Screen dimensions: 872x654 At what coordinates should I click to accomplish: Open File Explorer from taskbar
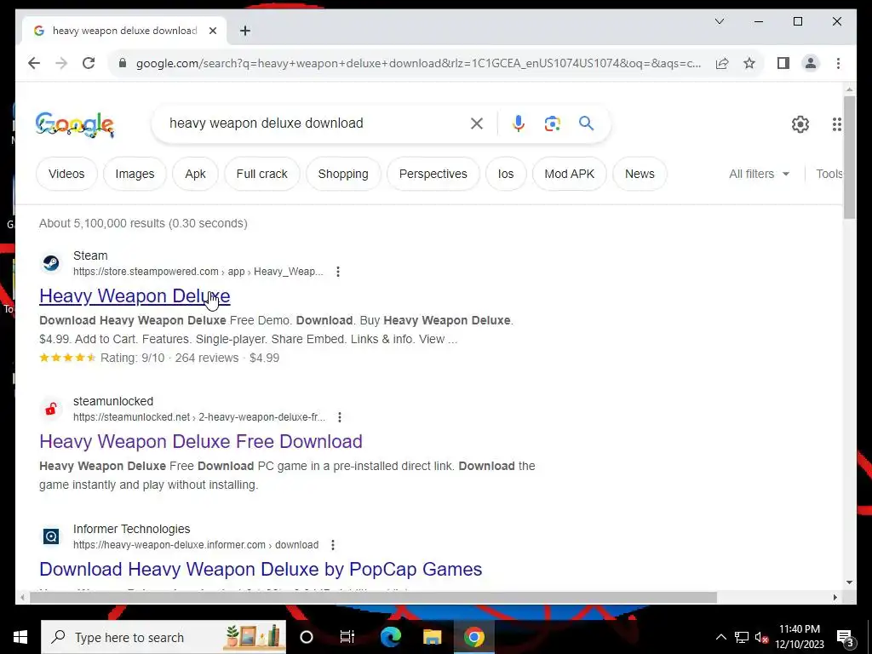432,637
